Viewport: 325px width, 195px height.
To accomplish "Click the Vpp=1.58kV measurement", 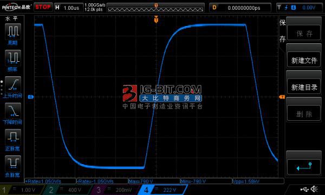I will point(258,181).
